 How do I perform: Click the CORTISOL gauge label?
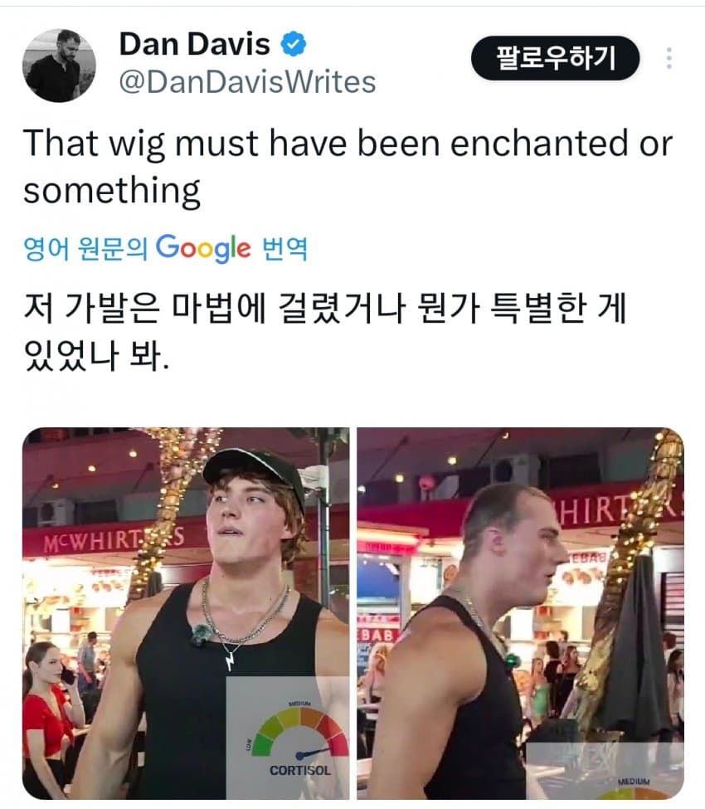click(299, 770)
